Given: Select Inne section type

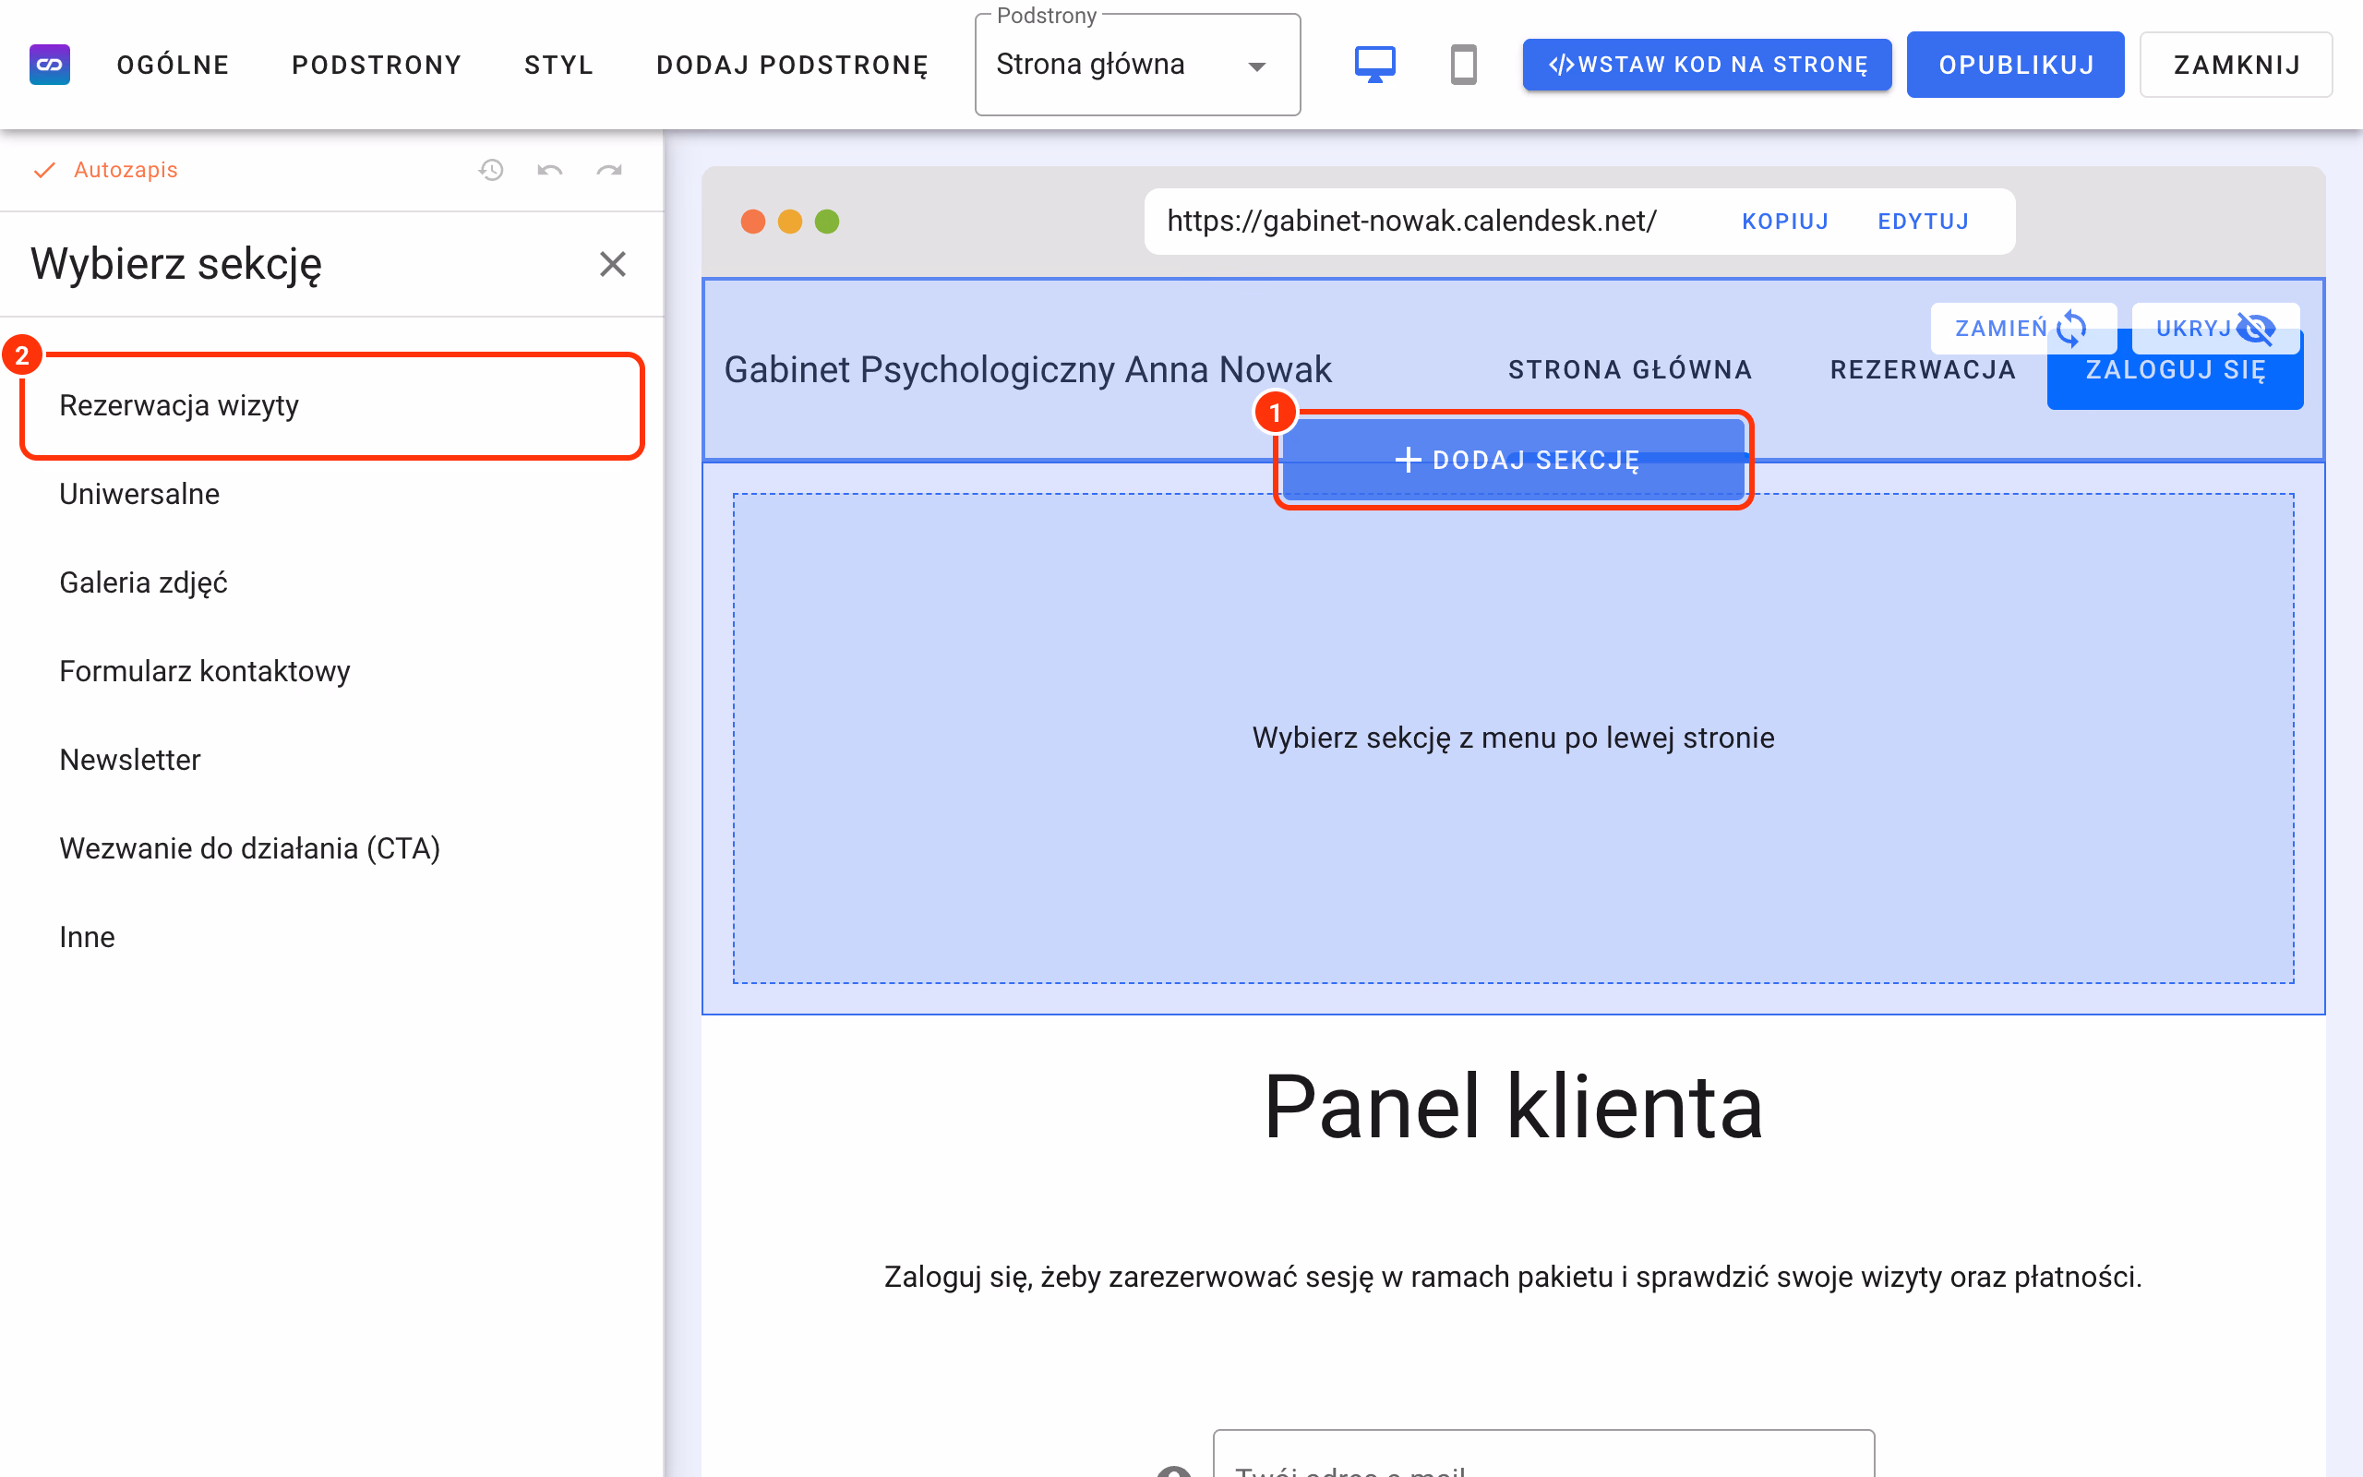Looking at the screenshot, I should pyautogui.click(x=332, y=938).
